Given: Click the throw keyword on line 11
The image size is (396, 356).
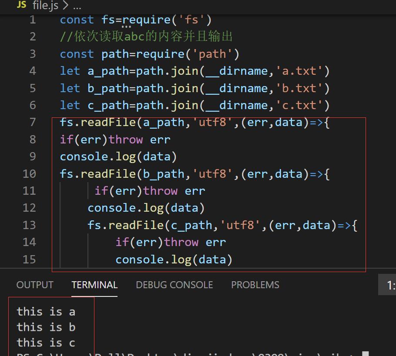Looking at the screenshot, I should (161, 191).
